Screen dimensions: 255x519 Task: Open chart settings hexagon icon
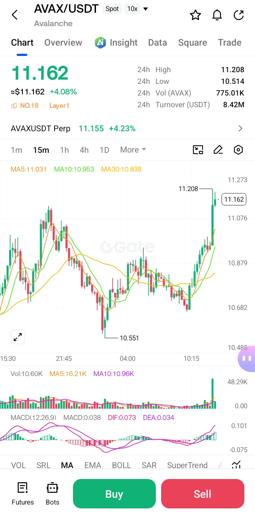pyautogui.click(x=238, y=150)
